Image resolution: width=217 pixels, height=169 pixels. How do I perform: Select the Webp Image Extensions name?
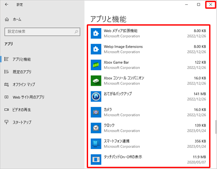123,47
